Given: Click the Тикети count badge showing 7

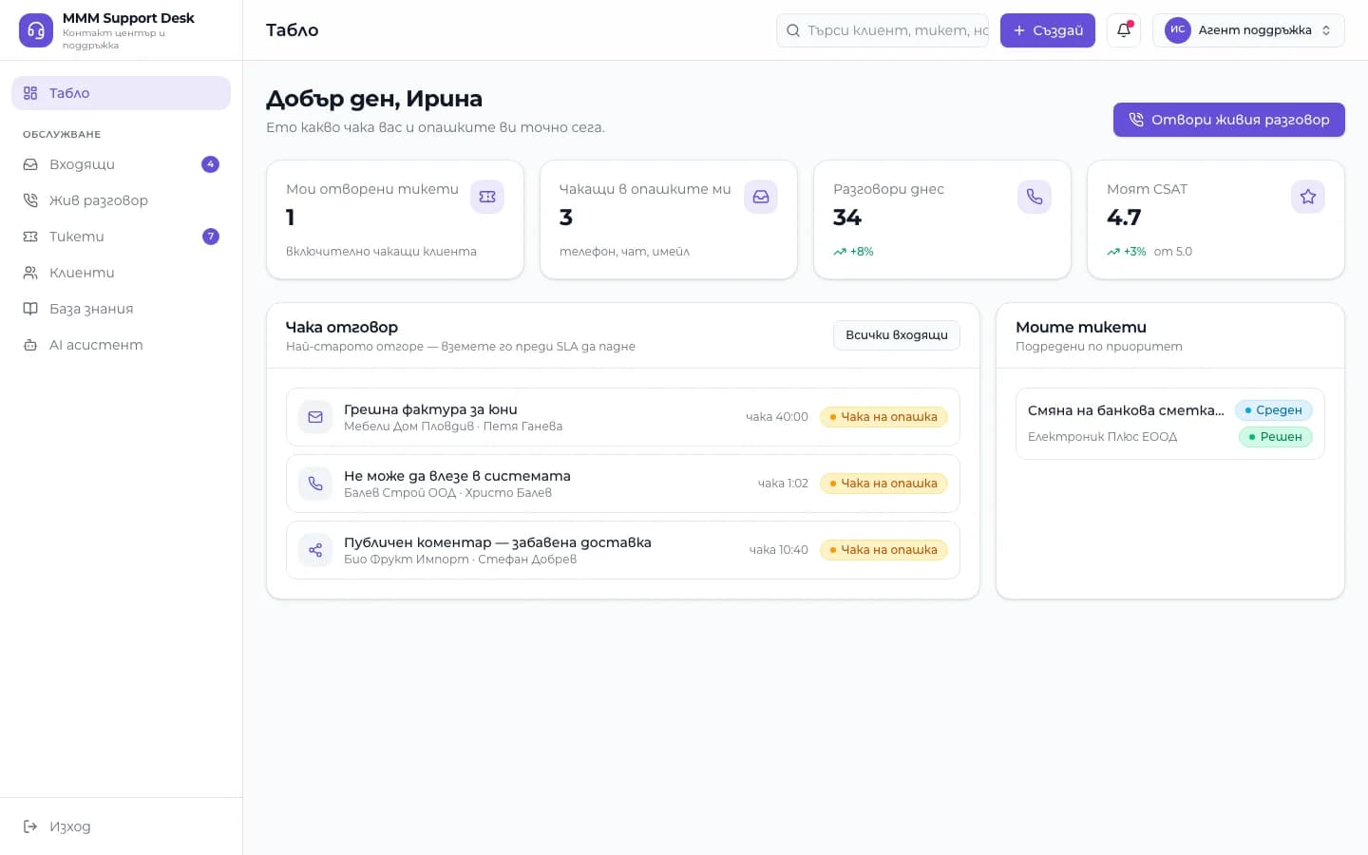Looking at the screenshot, I should click(x=211, y=237).
